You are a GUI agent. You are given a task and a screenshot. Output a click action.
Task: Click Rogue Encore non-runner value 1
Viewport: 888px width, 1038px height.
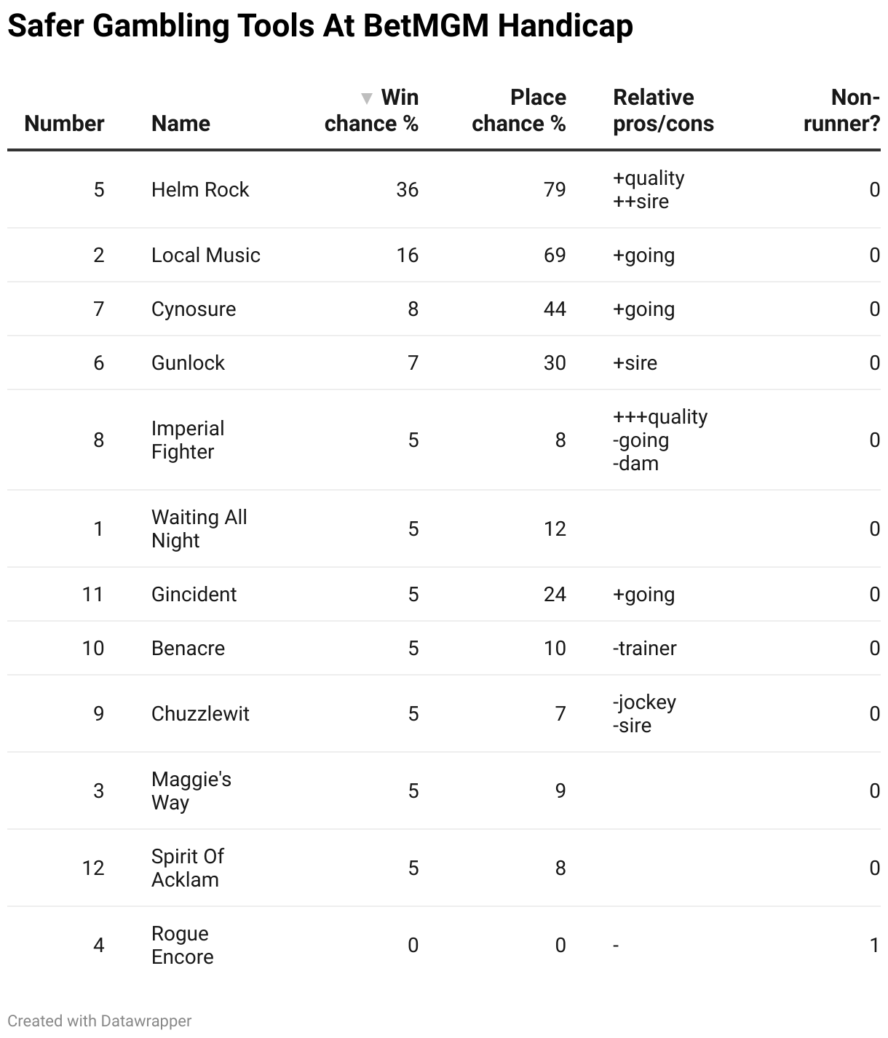pos(874,946)
